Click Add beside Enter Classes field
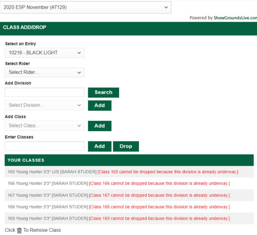Viewport: 257px width, 235px height. (100, 146)
